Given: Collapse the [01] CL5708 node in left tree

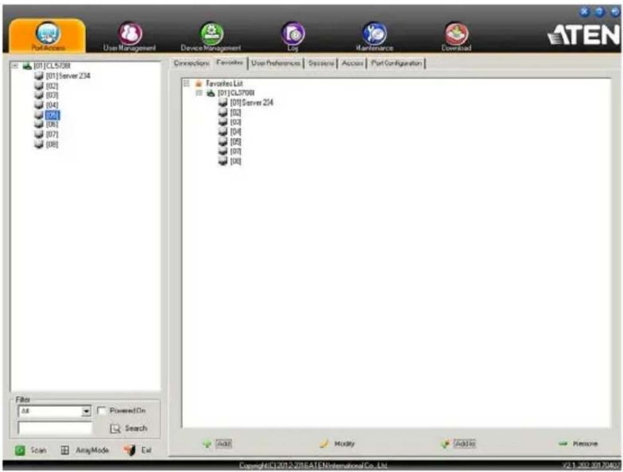Looking at the screenshot, I should point(15,66).
